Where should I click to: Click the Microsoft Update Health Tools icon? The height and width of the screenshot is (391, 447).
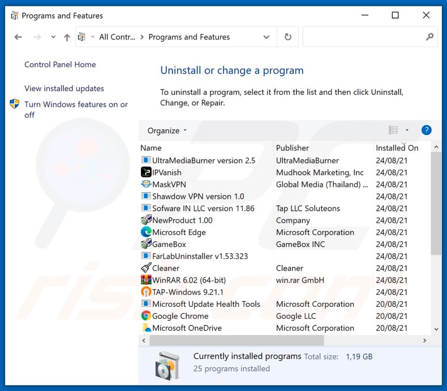click(x=146, y=303)
